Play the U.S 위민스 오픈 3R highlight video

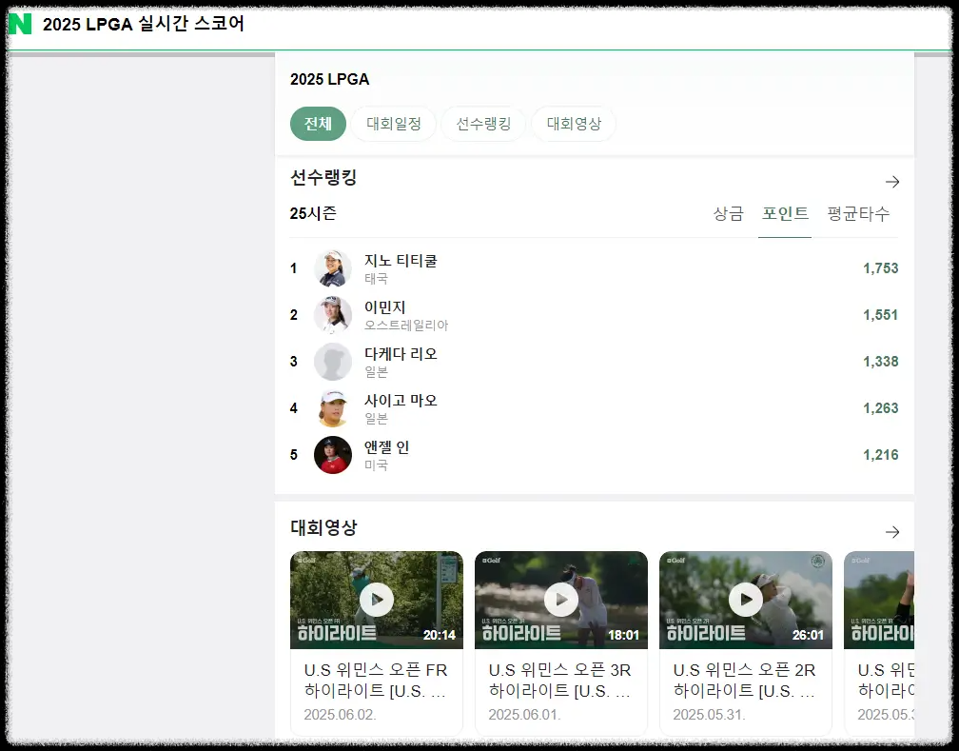560,600
